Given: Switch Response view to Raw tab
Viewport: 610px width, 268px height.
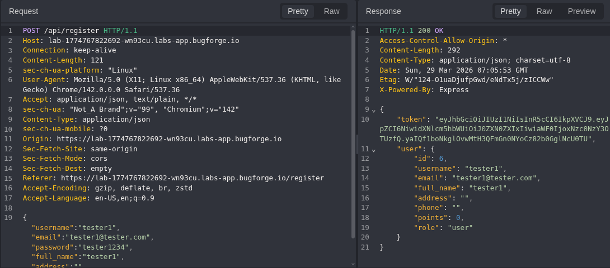Looking at the screenshot, I should click(x=544, y=11).
